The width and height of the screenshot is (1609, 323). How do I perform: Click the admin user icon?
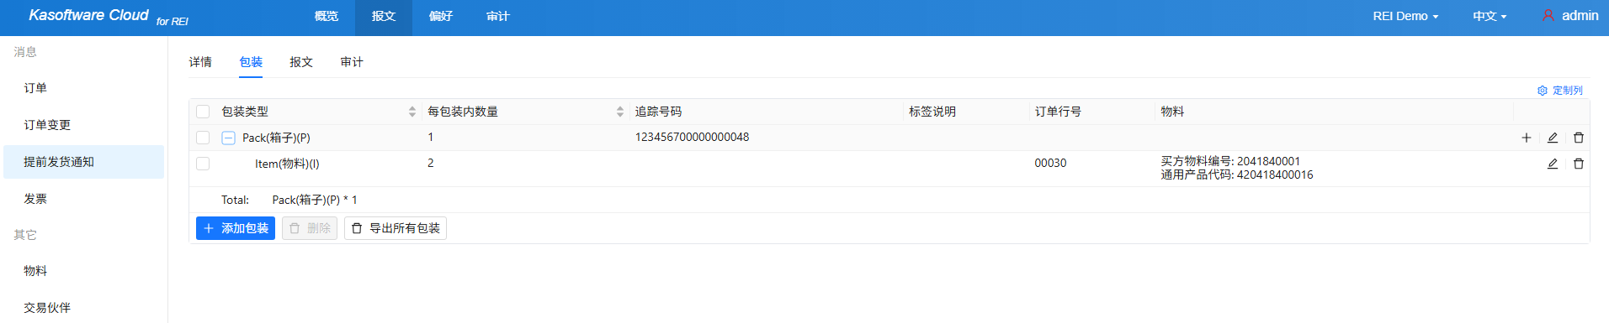click(x=1548, y=16)
